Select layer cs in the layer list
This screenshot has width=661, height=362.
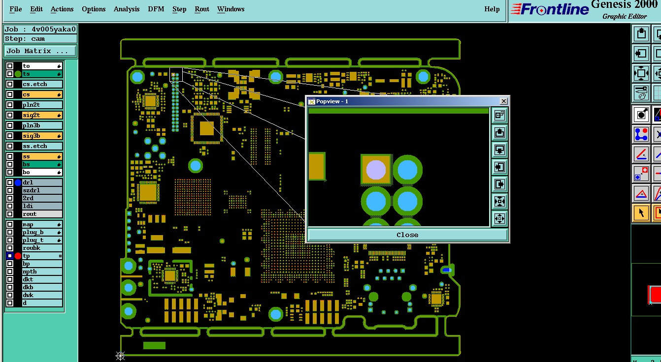(42, 94)
